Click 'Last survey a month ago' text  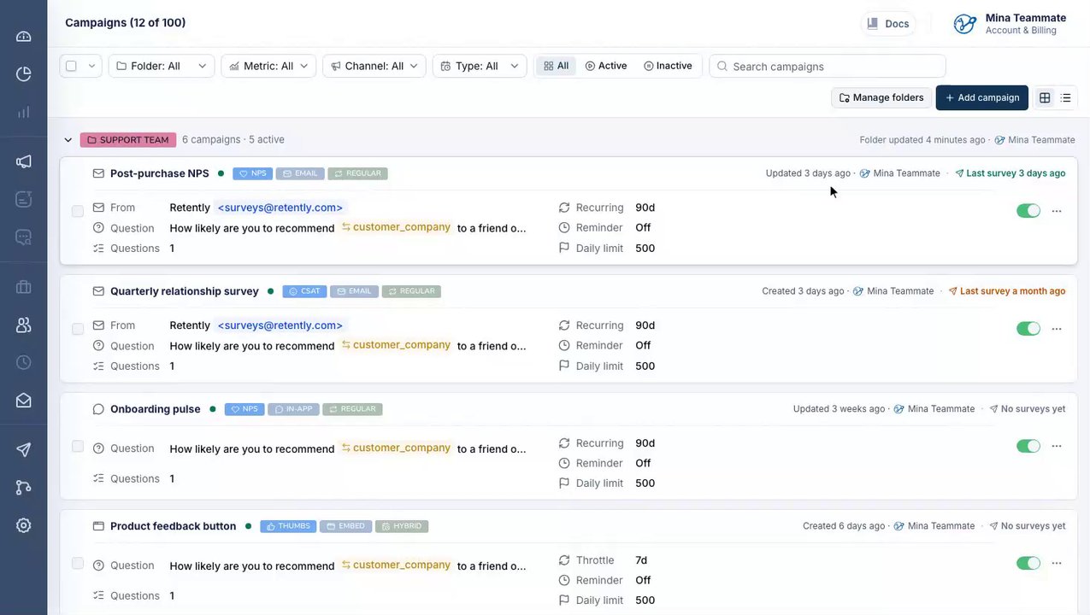(x=1012, y=291)
